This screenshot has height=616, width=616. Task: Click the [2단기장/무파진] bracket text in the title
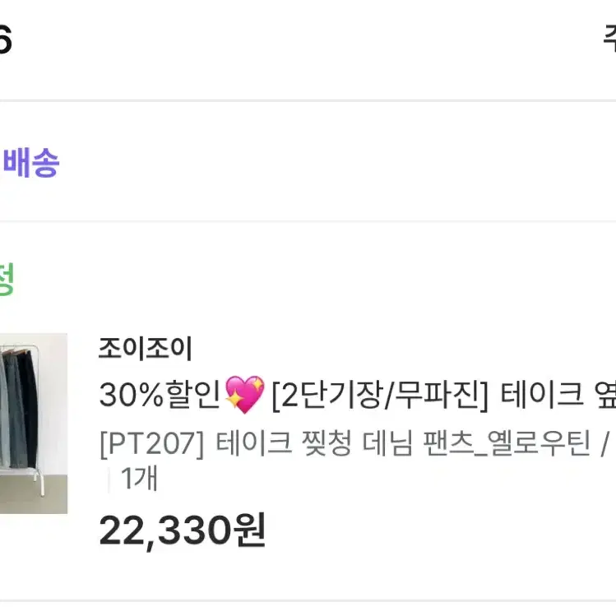pos(380,395)
